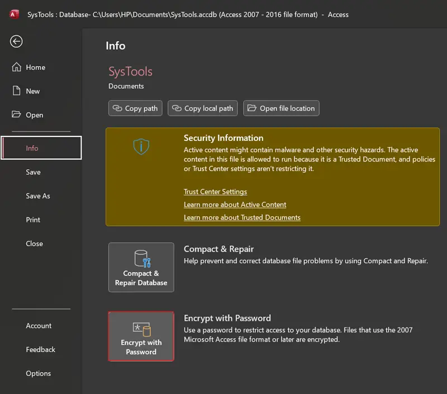This screenshot has width=447, height=394.
Task: Click the Open file location folder icon
Action: (x=251, y=108)
